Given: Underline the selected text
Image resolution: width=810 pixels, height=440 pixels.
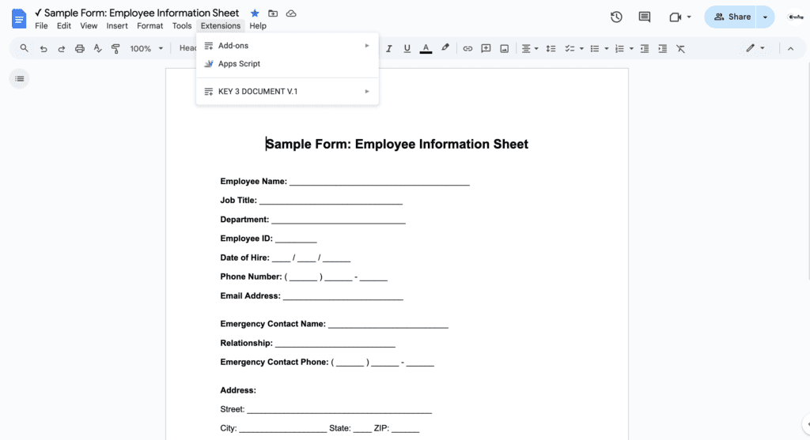Looking at the screenshot, I should [x=407, y=48].
